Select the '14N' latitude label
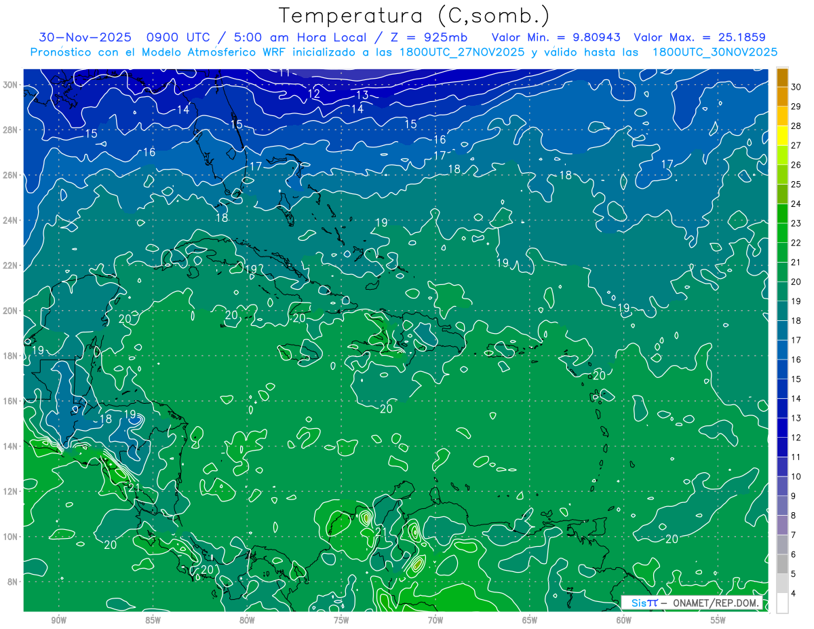 point(11,446)
